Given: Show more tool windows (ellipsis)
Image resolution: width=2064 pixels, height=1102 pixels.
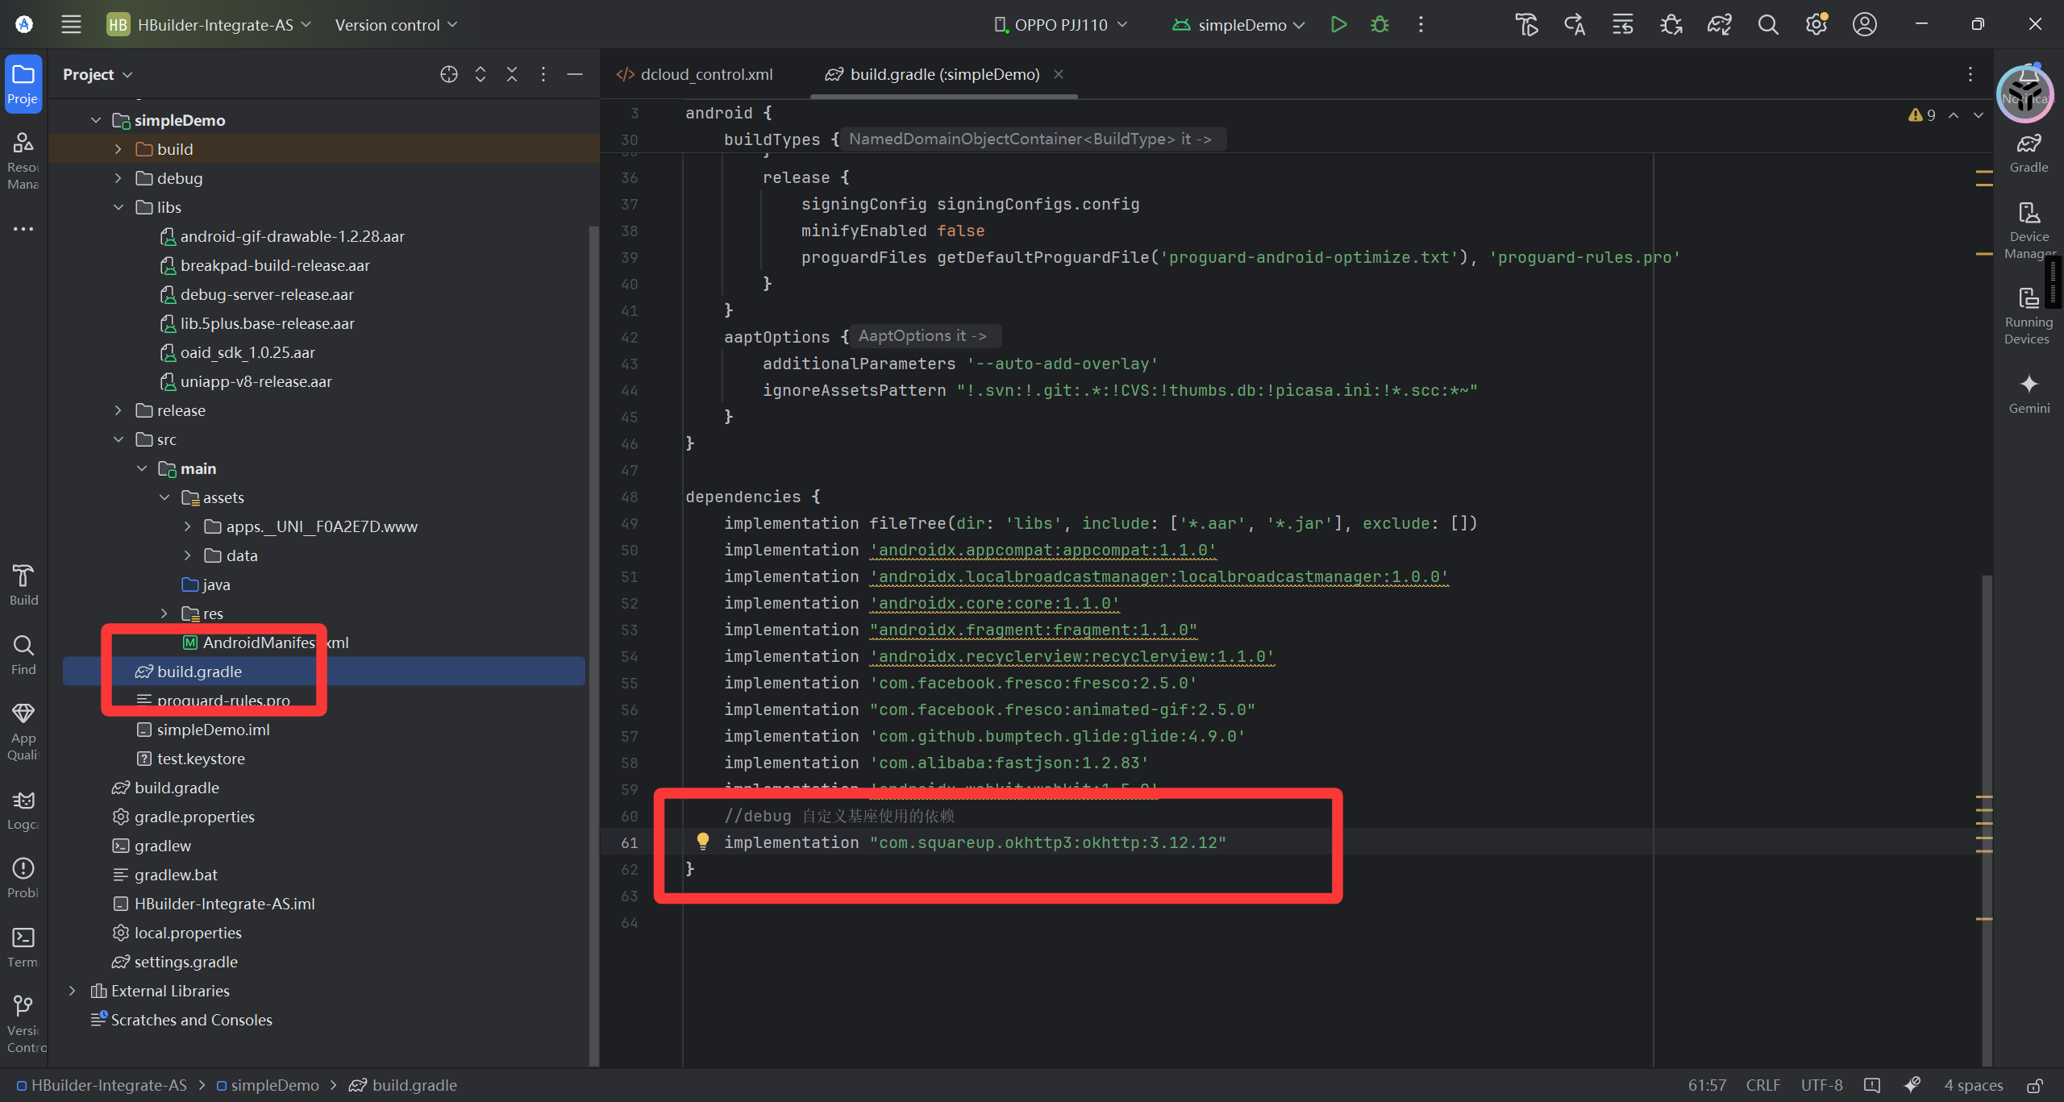Looking at the screenshot, I should (23, 229).
